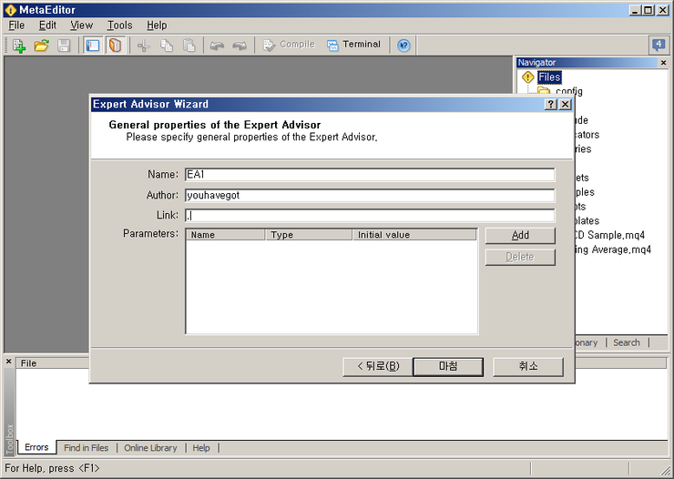Screen dimensions: 674x479
Task: Click the Finish (마침) button
Action: [448, 366]
